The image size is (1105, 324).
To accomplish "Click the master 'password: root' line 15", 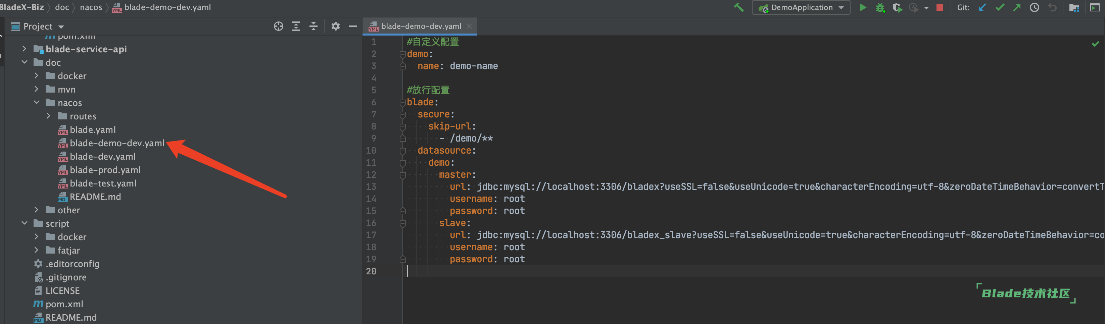I will (x=487, y=211).
